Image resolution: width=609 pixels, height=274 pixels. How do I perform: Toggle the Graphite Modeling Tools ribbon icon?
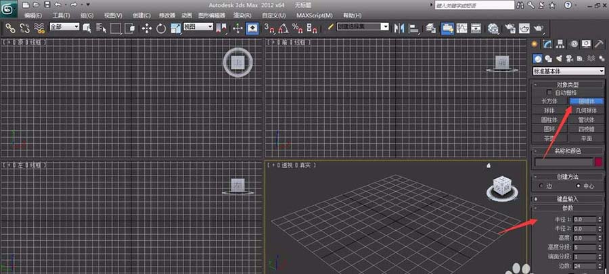click(447, 28)
